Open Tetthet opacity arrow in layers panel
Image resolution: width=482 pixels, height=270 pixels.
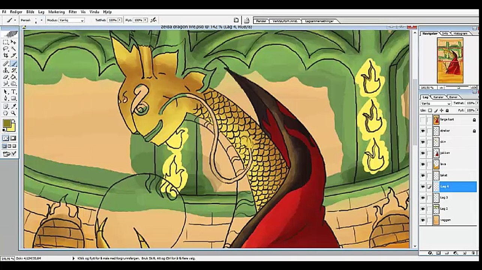(477, 103)
